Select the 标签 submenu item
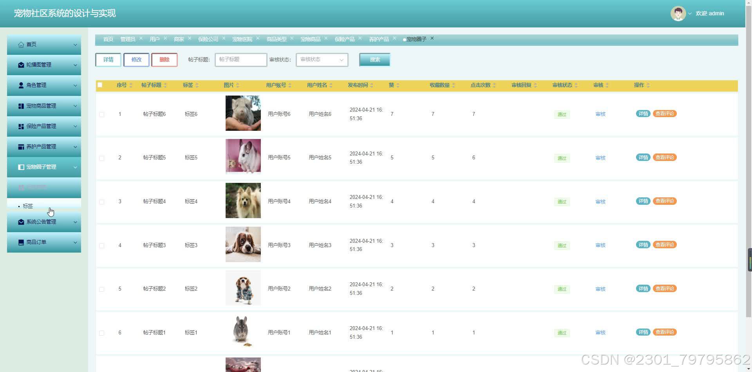 44,206
